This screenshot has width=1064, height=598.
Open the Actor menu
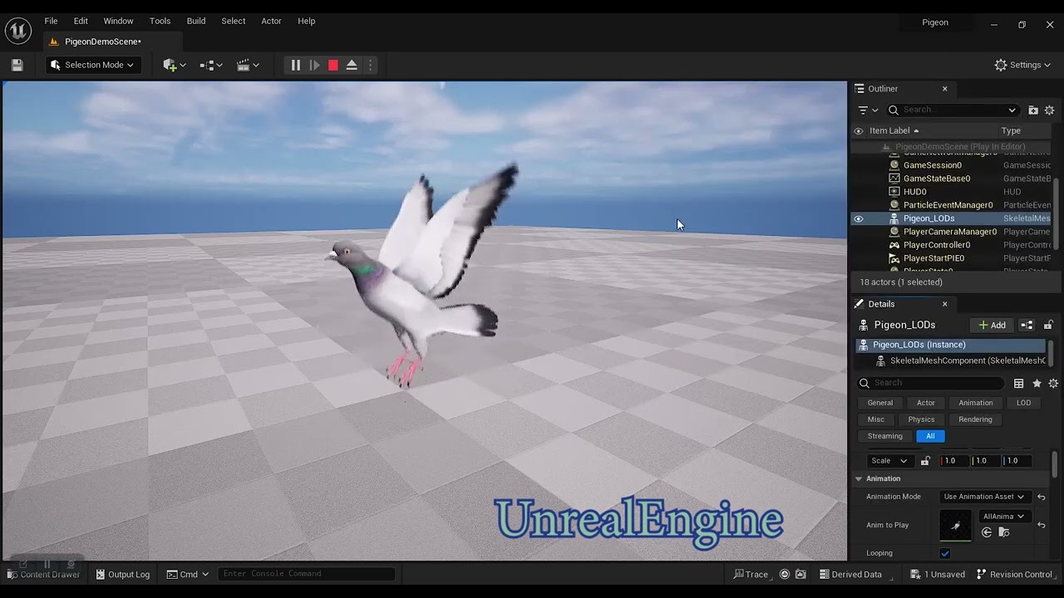tap(272, 21)
